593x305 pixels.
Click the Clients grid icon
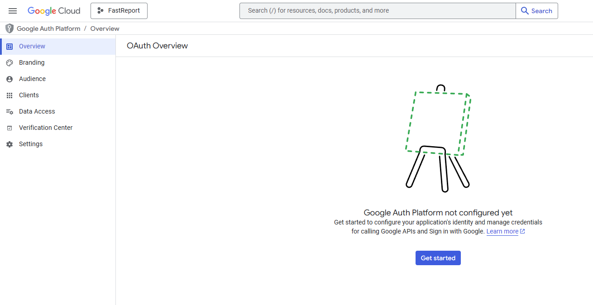click(10, 95)
